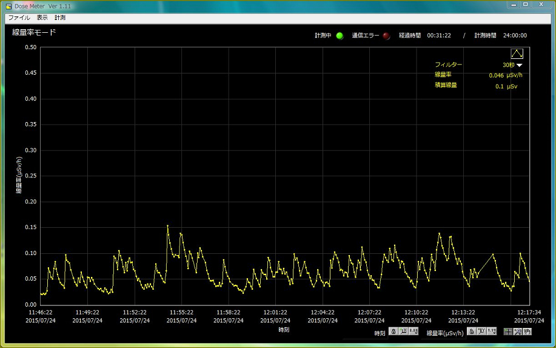The width and height of the screenshot is (556, 348).
Task: Activate the graph zoom magnifier tool
Action: click(x=518, y=331)
